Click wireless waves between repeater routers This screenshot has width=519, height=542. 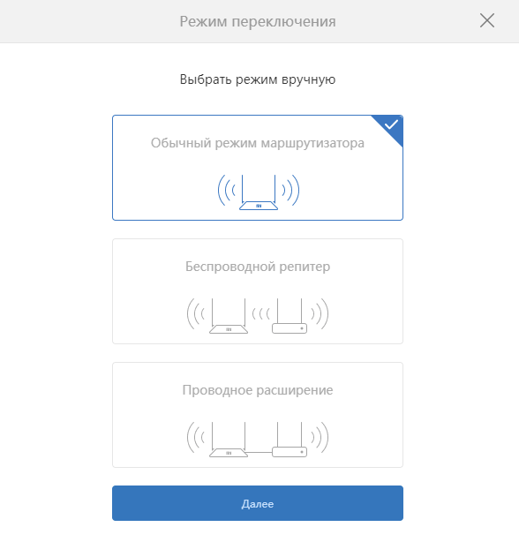260,314
